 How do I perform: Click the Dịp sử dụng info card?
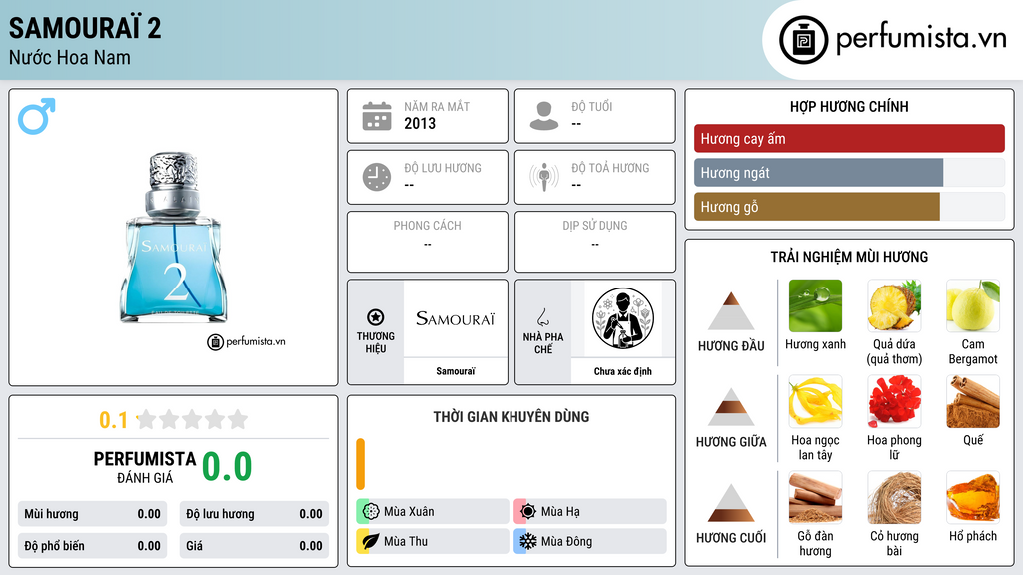pyautogui.click(x=595, y=242)
